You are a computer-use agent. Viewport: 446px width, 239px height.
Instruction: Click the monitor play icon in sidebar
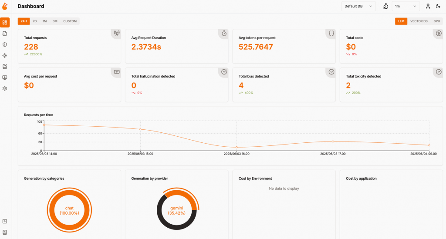pos(5,77)
